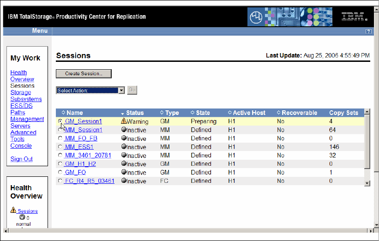Click the checkmark icon above normal count
This screenshot has height=241, width=379.
(x=22, y=217)
